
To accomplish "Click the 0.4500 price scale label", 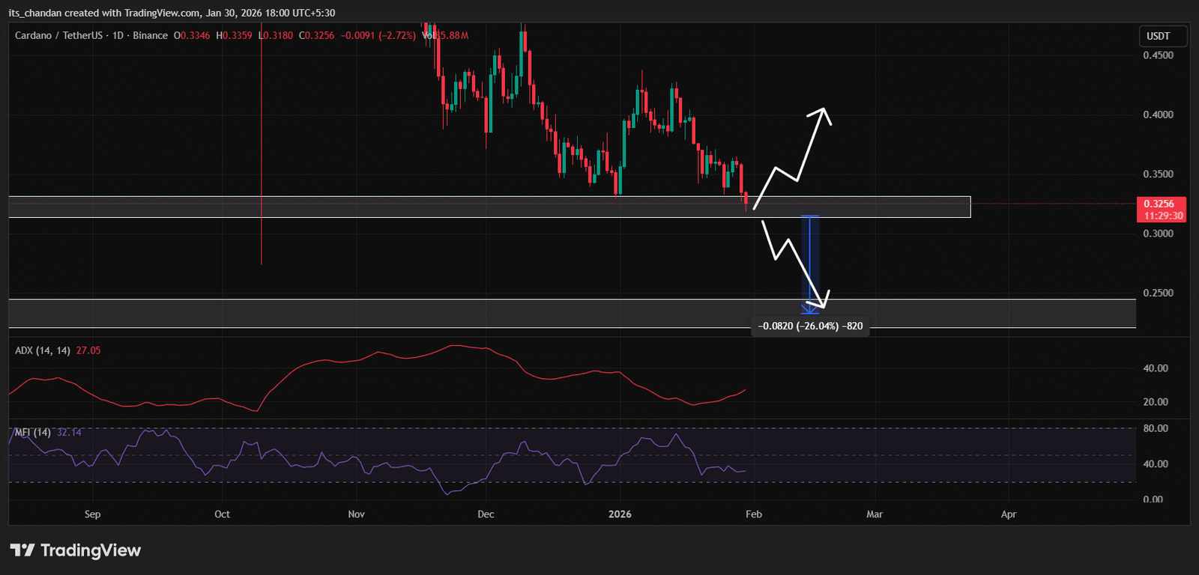I will 1158,55.
